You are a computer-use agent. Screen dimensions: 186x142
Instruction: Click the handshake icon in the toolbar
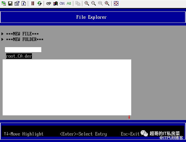(x=49, y=4)
